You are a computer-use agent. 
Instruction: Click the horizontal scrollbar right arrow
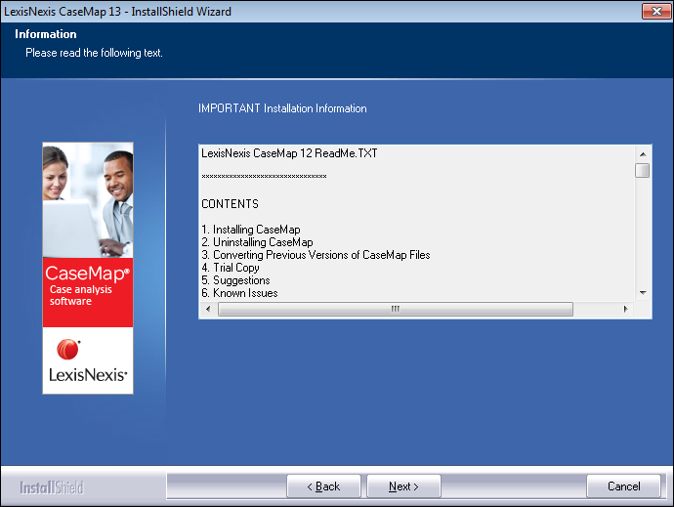pyautogui.click(x=625, y=310)
